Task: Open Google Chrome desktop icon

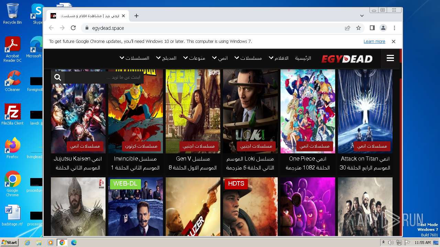Action: point(12,184)
